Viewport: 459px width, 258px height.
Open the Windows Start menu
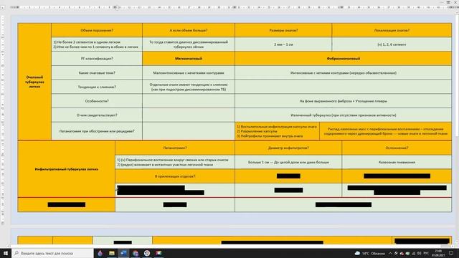[x=6, y=253]
